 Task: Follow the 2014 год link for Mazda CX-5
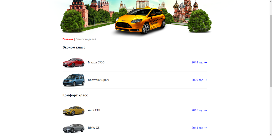(199, 63)
